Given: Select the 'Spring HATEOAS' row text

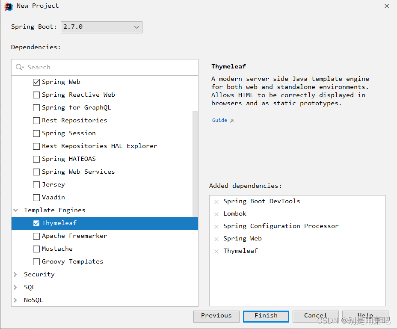Looking at the screenshot, I should [x=69, y=159].
